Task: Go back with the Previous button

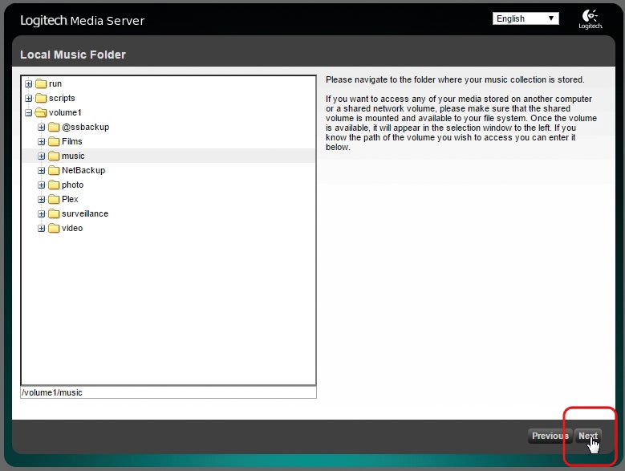Action: [x=550, y=436]
